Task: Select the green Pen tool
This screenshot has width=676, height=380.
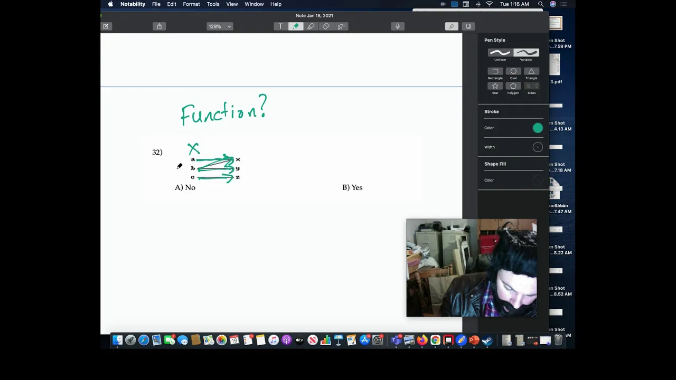Action: [296, 26]
